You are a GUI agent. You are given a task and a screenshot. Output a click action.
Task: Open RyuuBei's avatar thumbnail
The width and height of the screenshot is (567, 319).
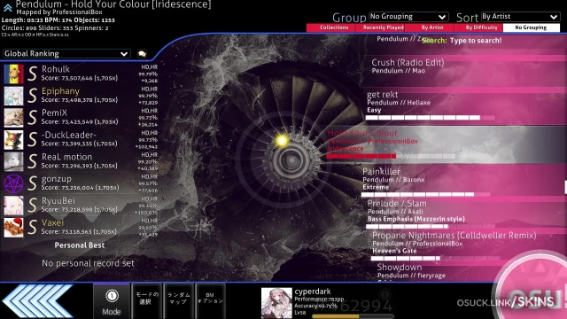pyautogui.click(x=13, y=206)
